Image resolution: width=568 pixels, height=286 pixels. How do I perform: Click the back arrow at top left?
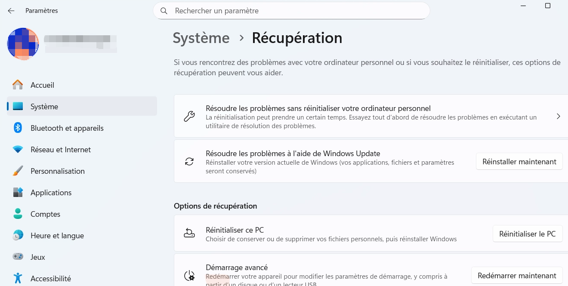(11, 10)
